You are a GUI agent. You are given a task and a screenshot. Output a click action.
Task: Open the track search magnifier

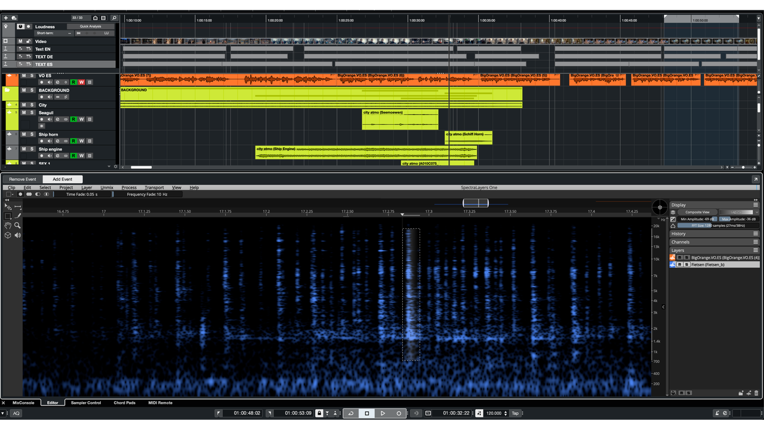point(114,18)
